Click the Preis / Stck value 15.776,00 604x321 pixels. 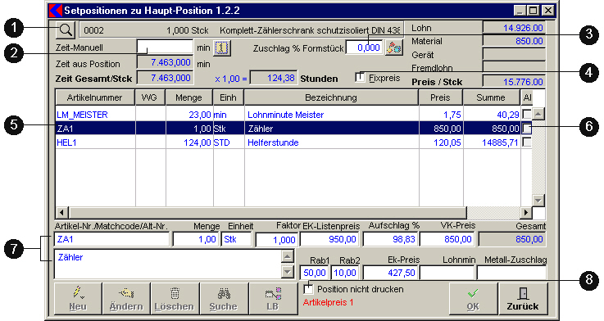tap(514, 82)
